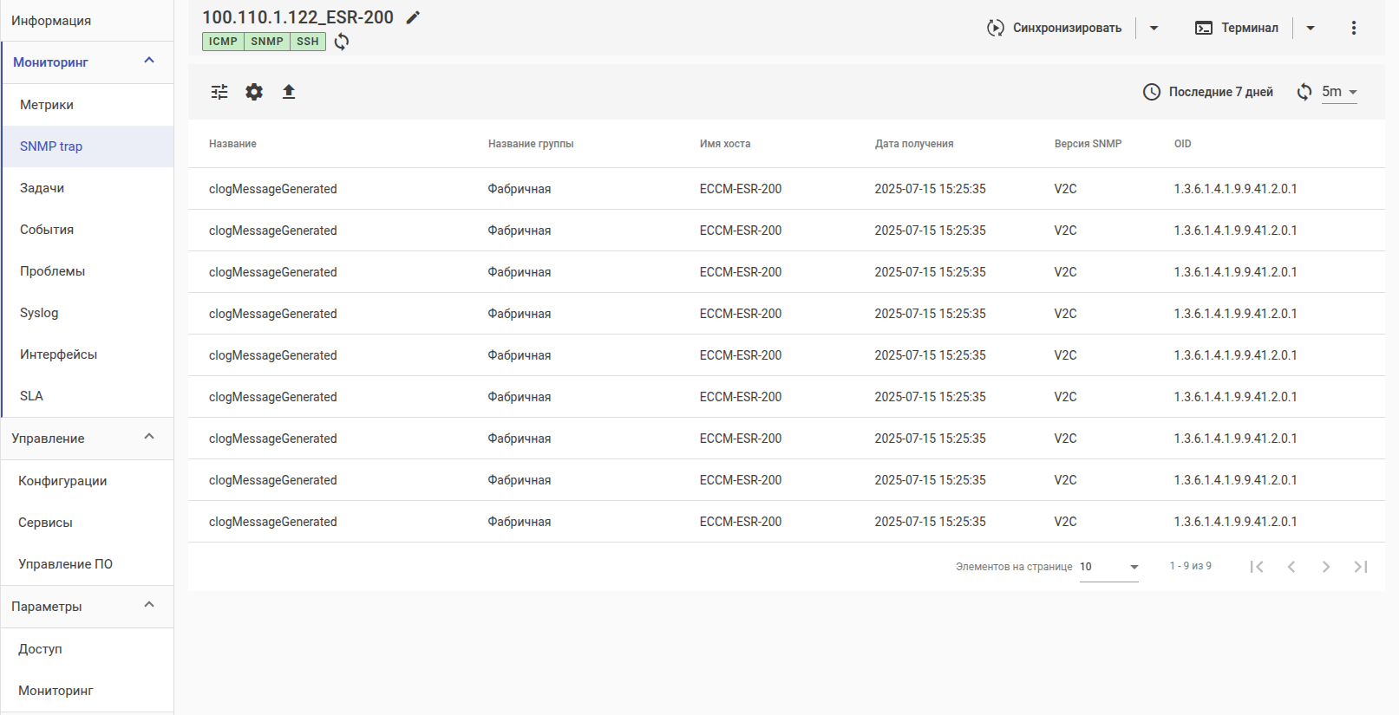Click the upload arrow icon

point(289,92)
